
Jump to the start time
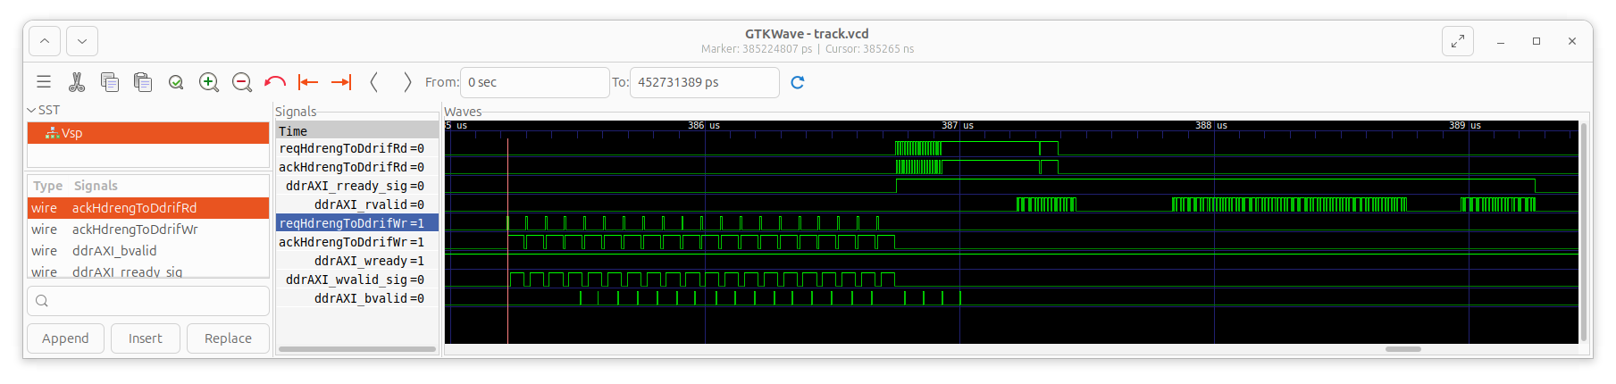tap(308, 82)
